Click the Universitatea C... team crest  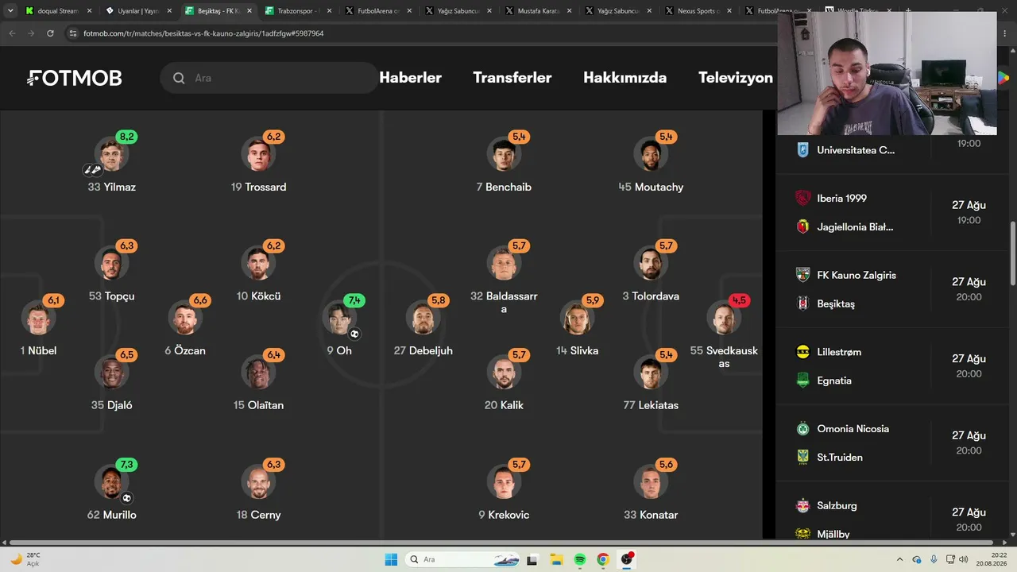(x=802, y=149)
